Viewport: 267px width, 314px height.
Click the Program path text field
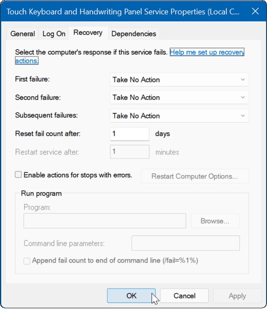(105, 221)
